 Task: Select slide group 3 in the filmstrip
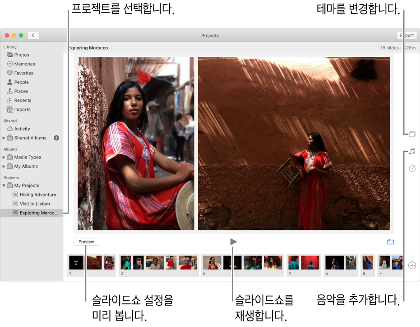[x=242, y=265]
